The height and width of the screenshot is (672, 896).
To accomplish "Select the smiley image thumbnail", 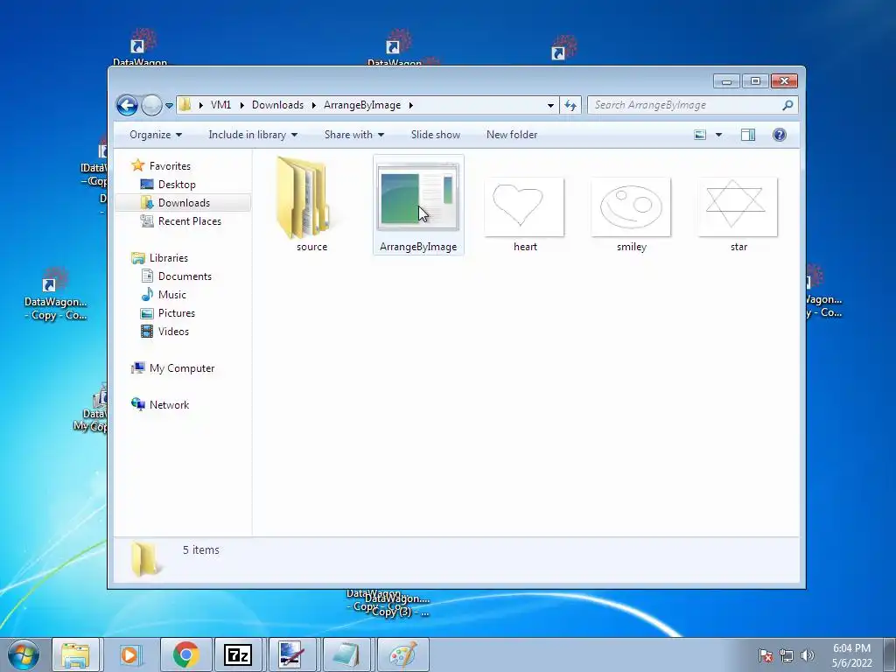I will tap(631, 206).
